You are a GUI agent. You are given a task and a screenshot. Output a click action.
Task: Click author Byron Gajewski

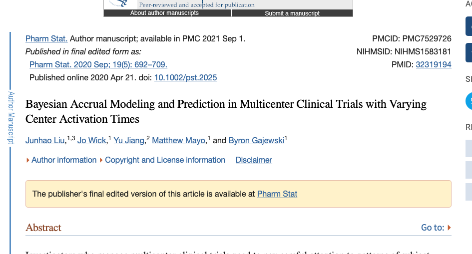pyautogui.click(x=256, y=141)
